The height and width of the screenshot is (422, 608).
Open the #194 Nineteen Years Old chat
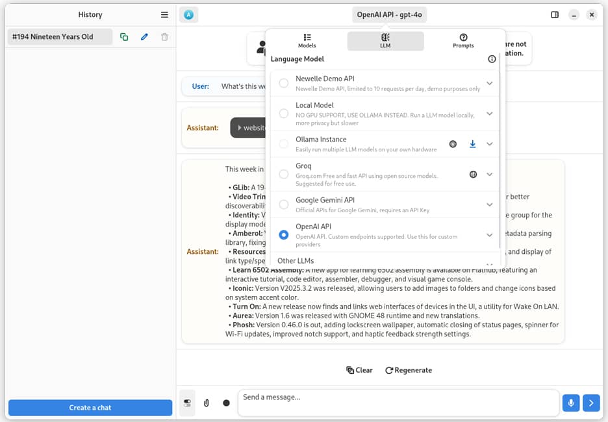(60, 37)
